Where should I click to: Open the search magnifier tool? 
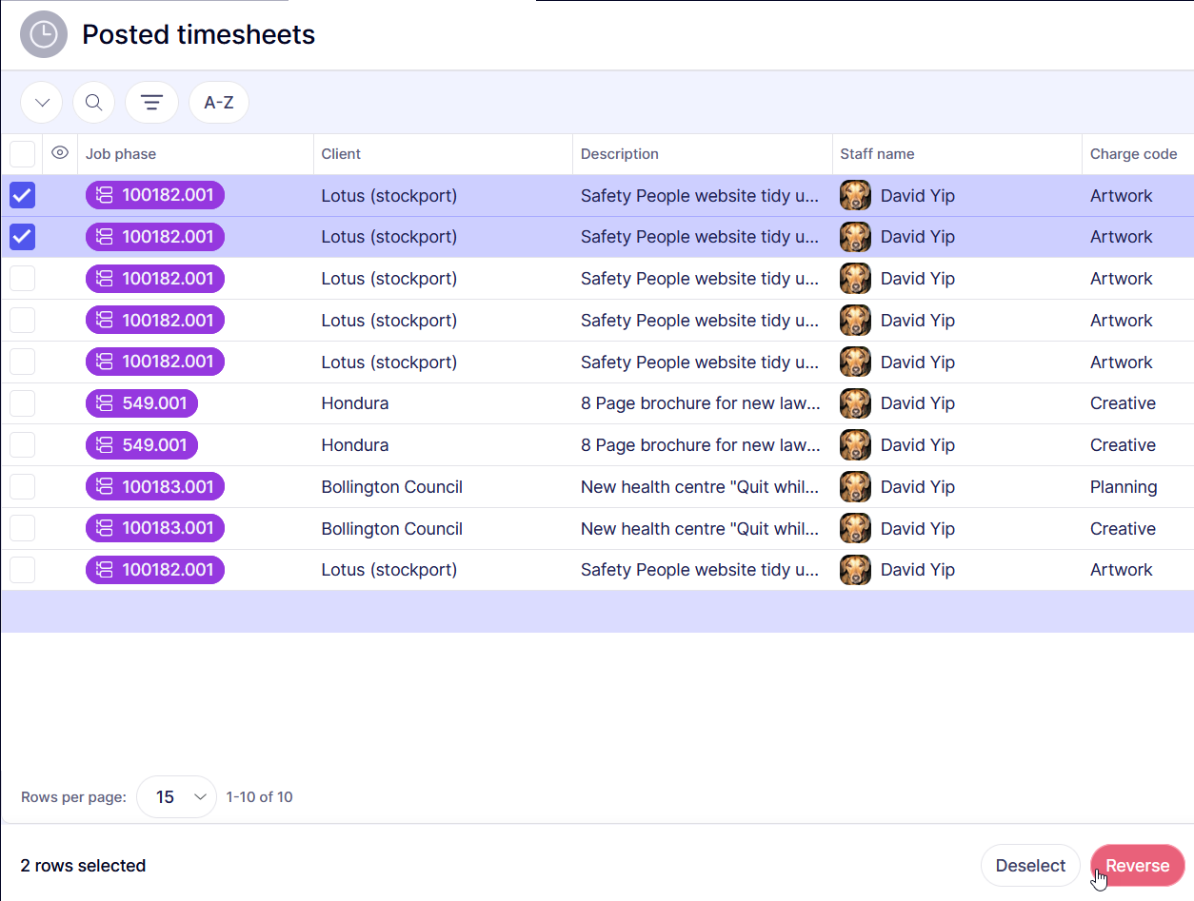[x=93, y=103]
